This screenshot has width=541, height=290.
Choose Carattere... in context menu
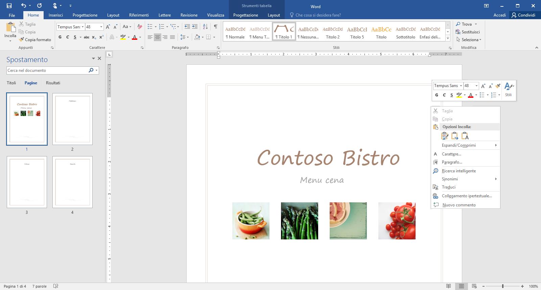tap(466, 154)
